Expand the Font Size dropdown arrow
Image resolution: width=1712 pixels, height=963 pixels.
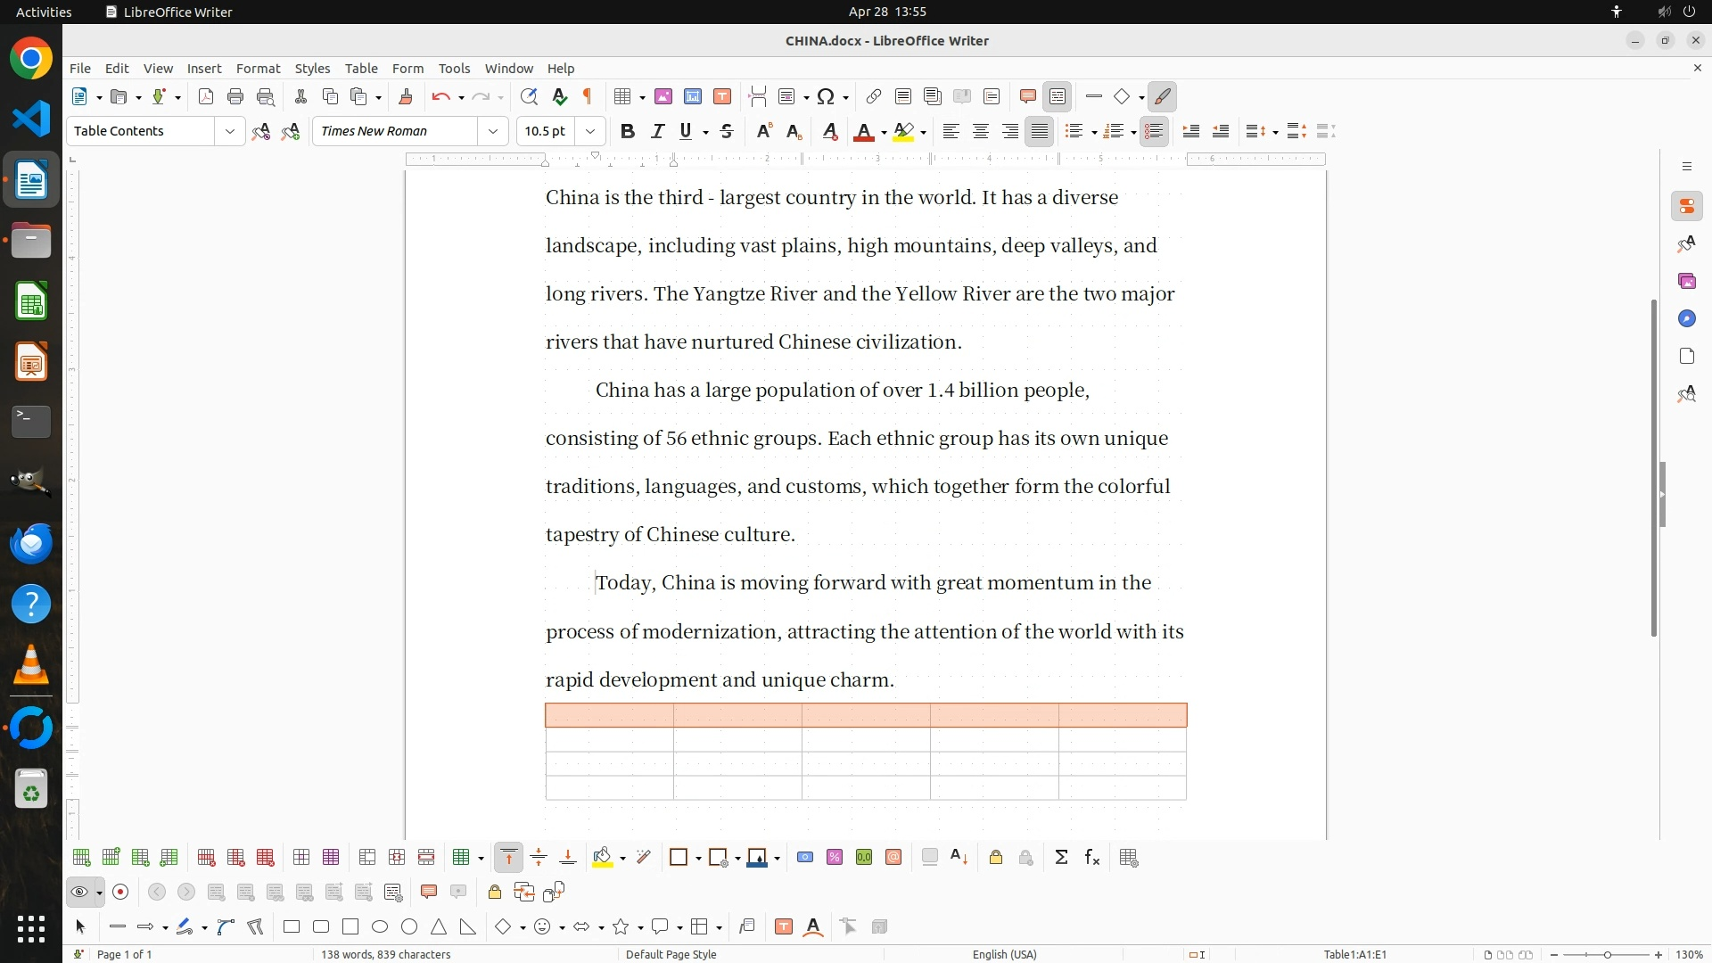click(589, 131)
